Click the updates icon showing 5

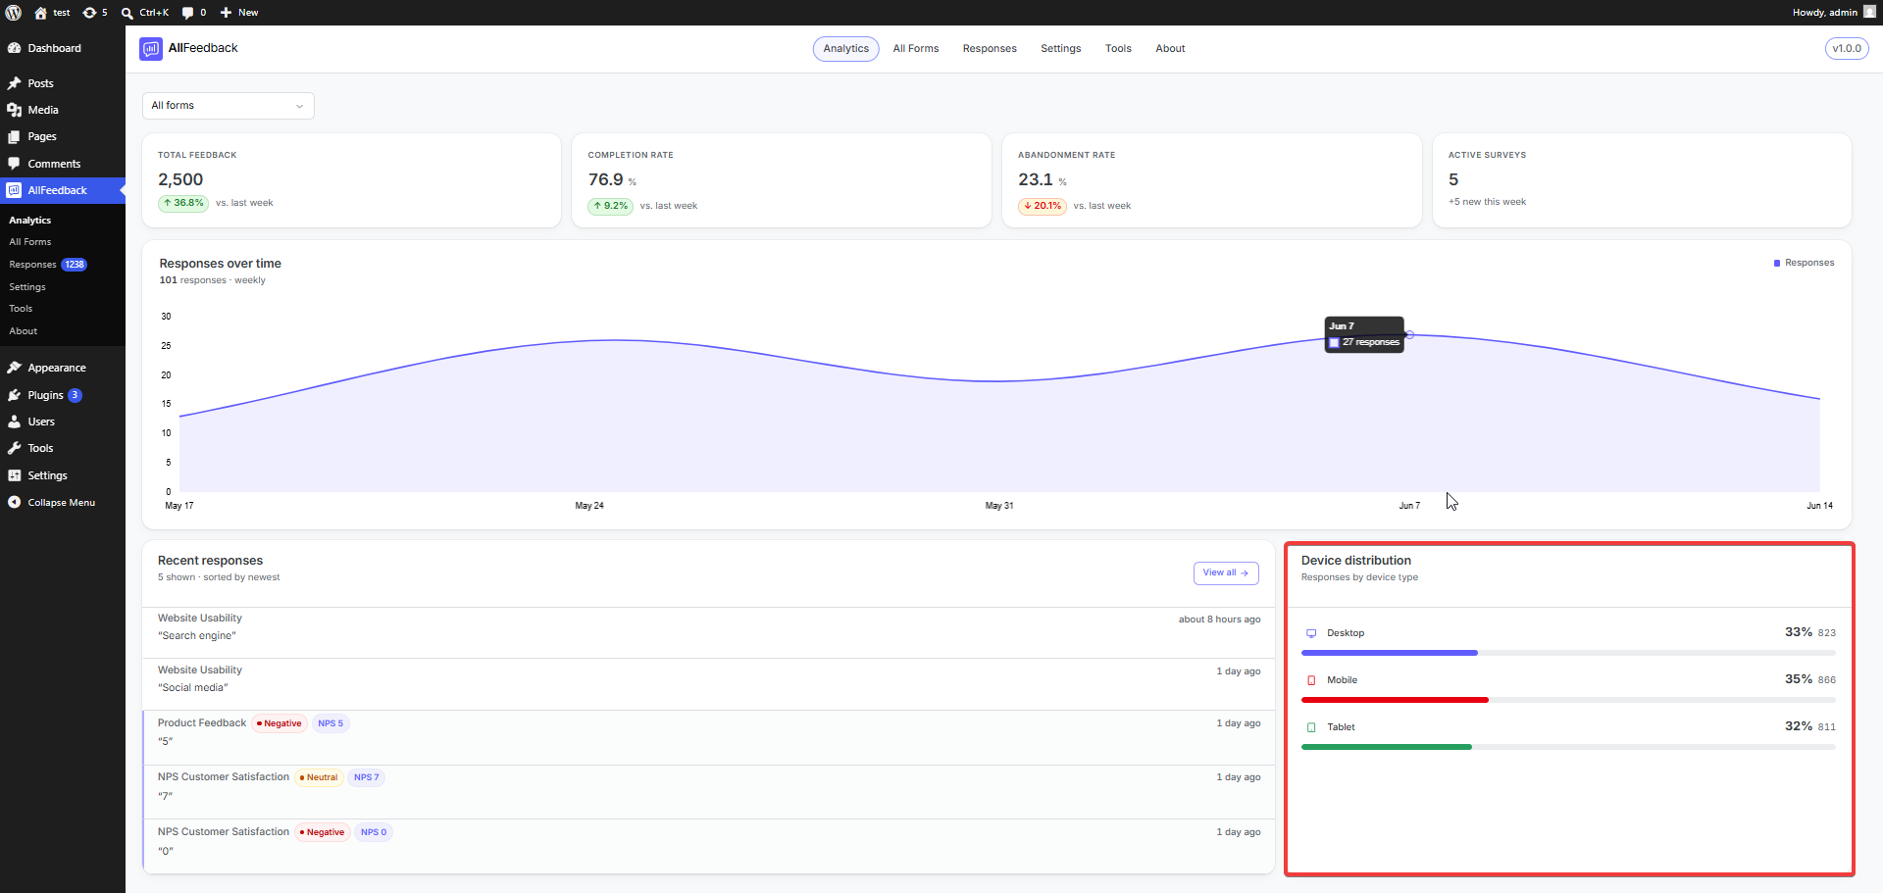(x=89, y=13)
